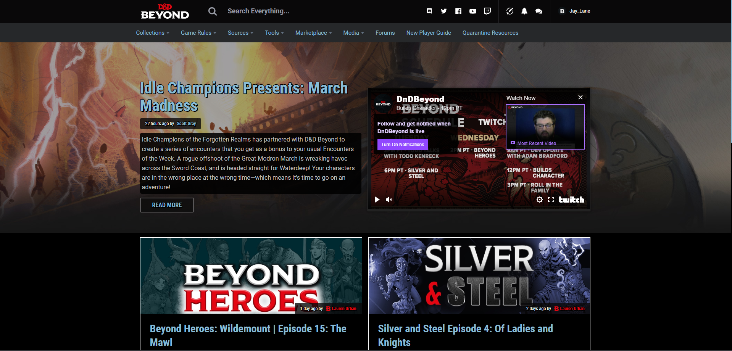Open the notifications bell
732x351 pixels.
(x=524, y=11)
